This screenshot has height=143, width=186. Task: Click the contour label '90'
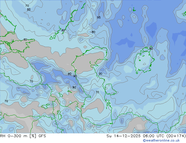coord(100,74)
